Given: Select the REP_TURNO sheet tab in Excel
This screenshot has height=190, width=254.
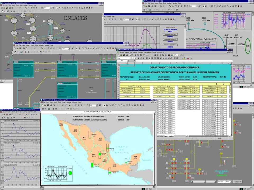Looking at the screenshot, I should point(169,136).
